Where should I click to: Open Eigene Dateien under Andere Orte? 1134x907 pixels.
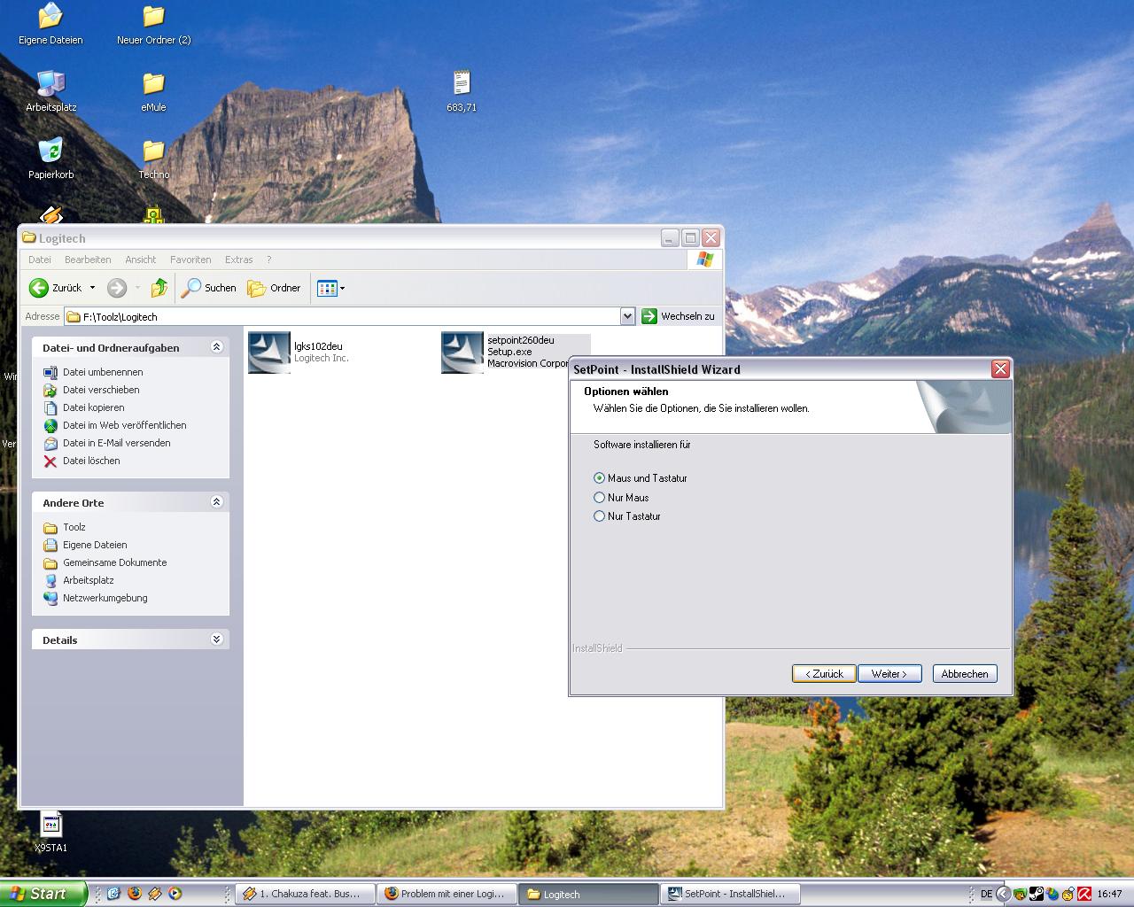pyautogui.click(x=95, y=545)
